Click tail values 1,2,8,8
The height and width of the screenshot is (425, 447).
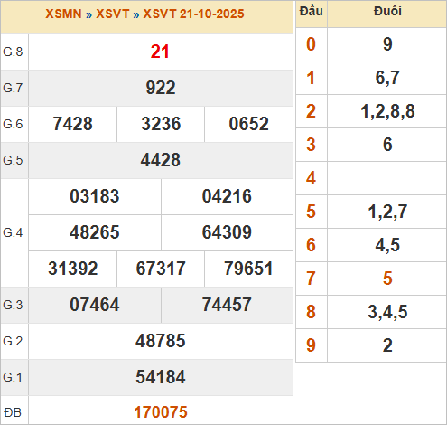point(387,111)
